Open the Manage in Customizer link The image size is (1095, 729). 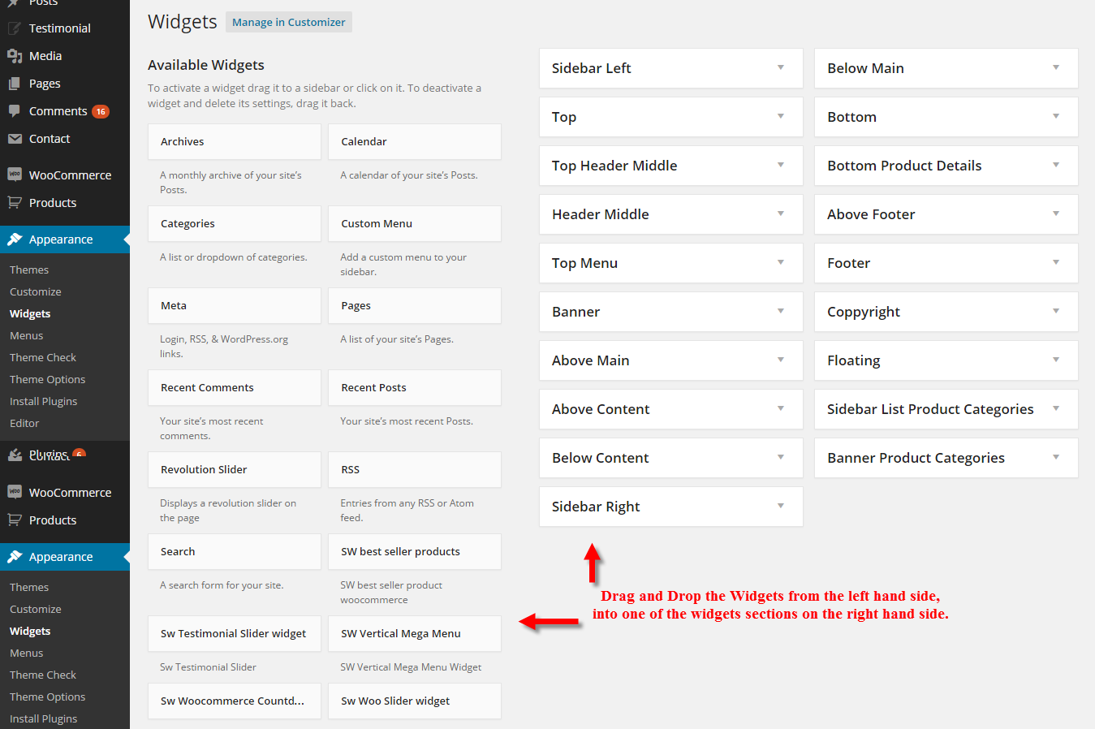[x=289, y=22]
